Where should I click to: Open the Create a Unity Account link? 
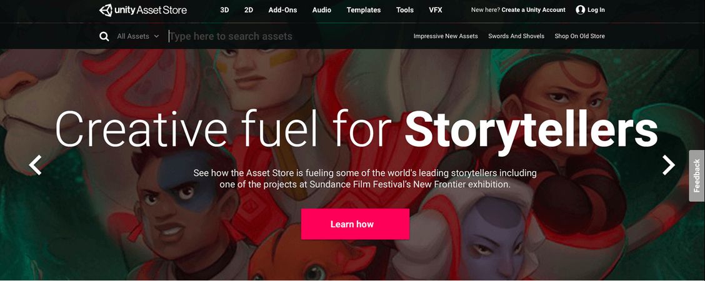pos(534,10)
